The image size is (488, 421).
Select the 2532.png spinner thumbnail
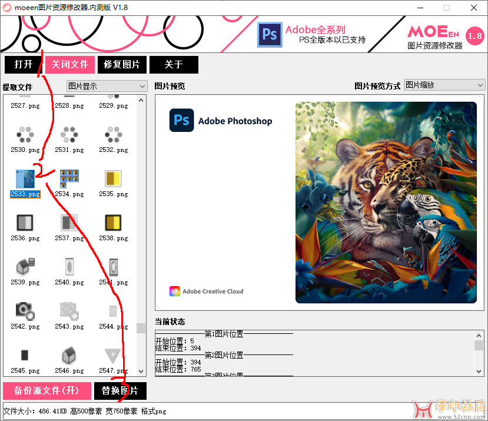[114, 134]
